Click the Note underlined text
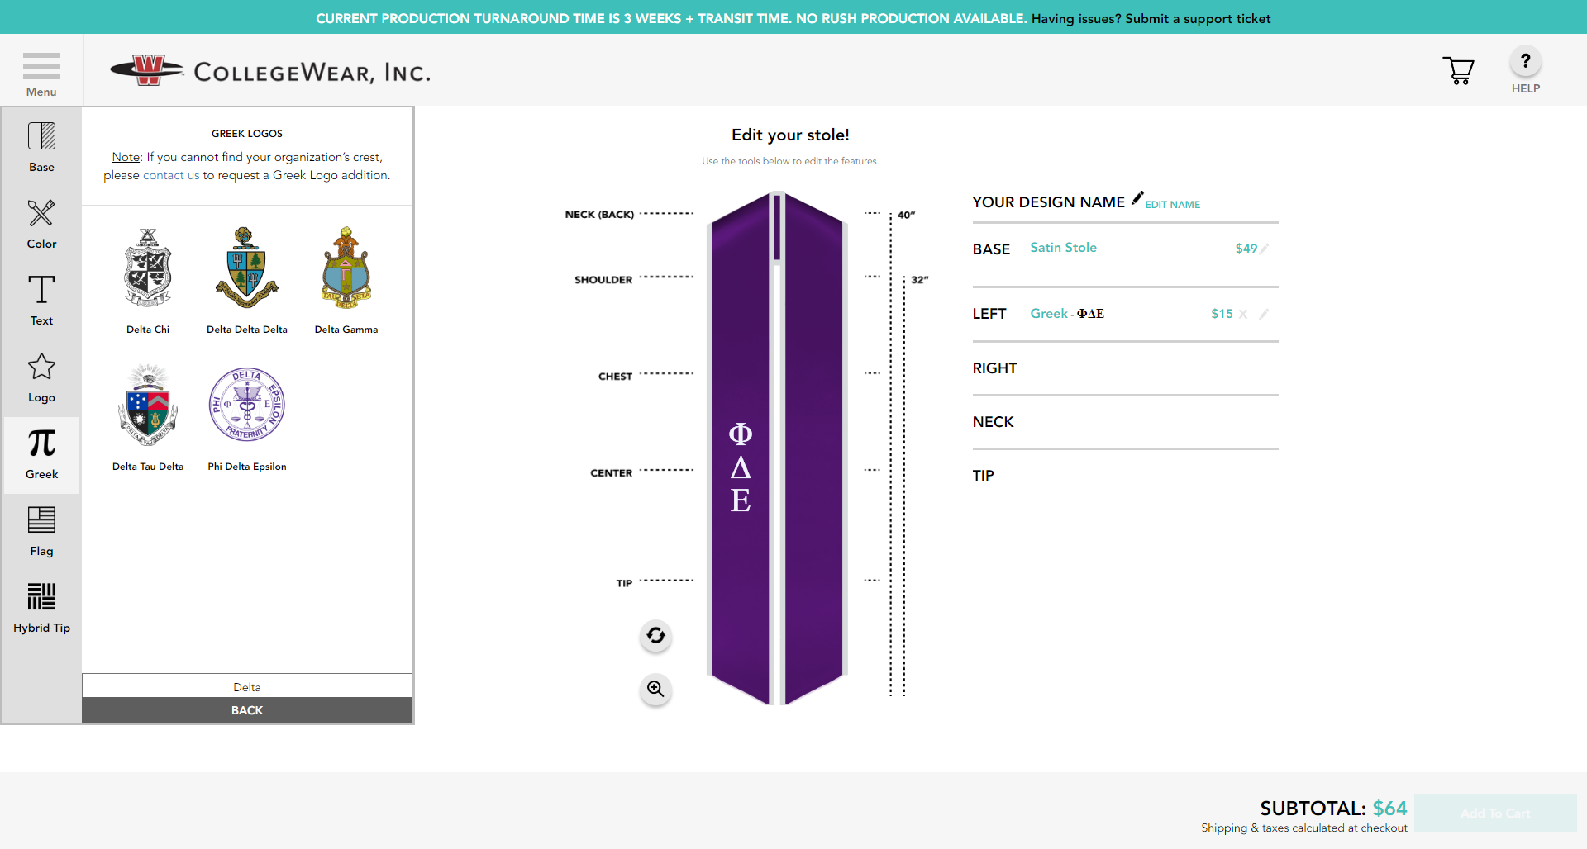 point(126,157)
